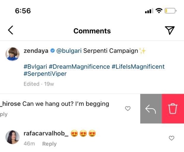Screen dimensions: 184x152
Task: Tap the cellular signal bars icon
Action: 149,12
